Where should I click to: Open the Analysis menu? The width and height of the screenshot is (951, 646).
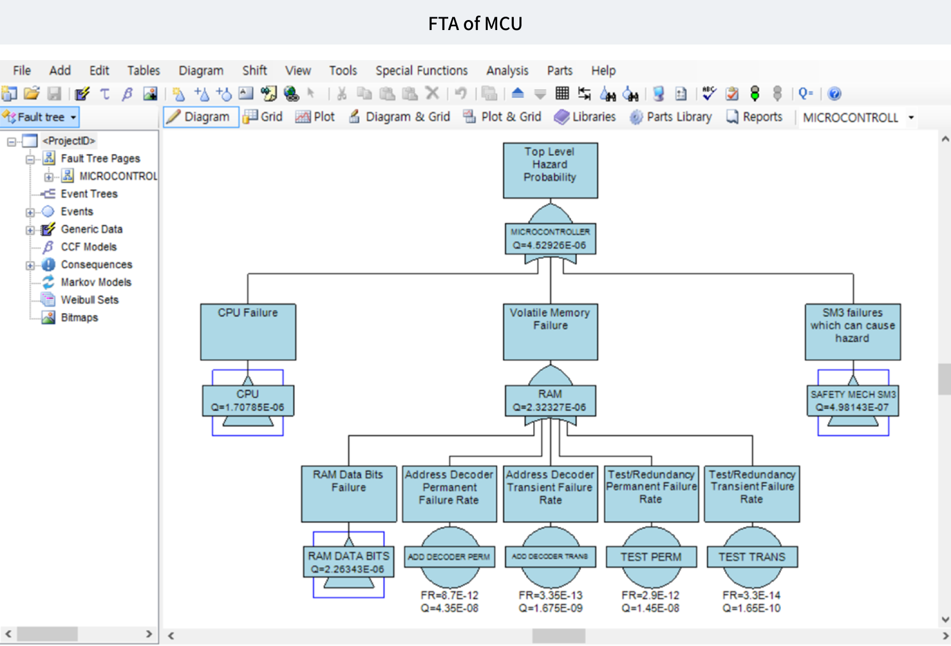click(x=507, y=70)
